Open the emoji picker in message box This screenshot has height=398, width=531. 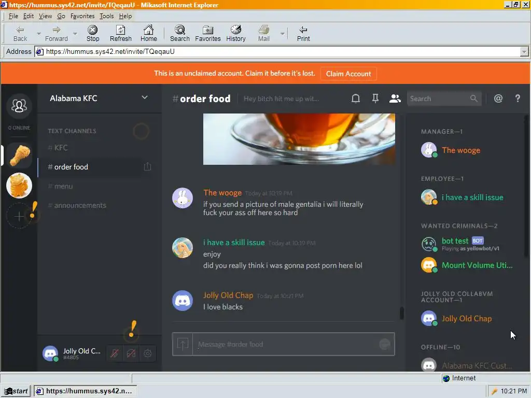[384, 344]
